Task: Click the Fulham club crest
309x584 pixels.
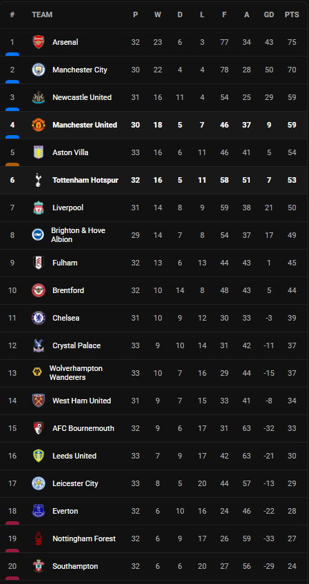Action: pos(39,263)
